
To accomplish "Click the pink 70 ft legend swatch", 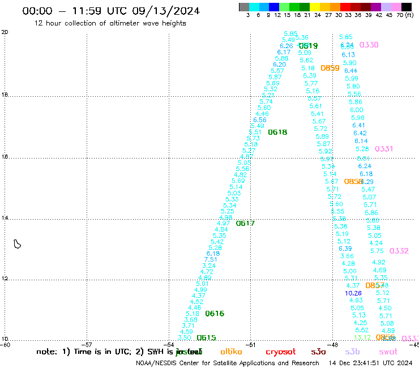I will coord(396,7).
